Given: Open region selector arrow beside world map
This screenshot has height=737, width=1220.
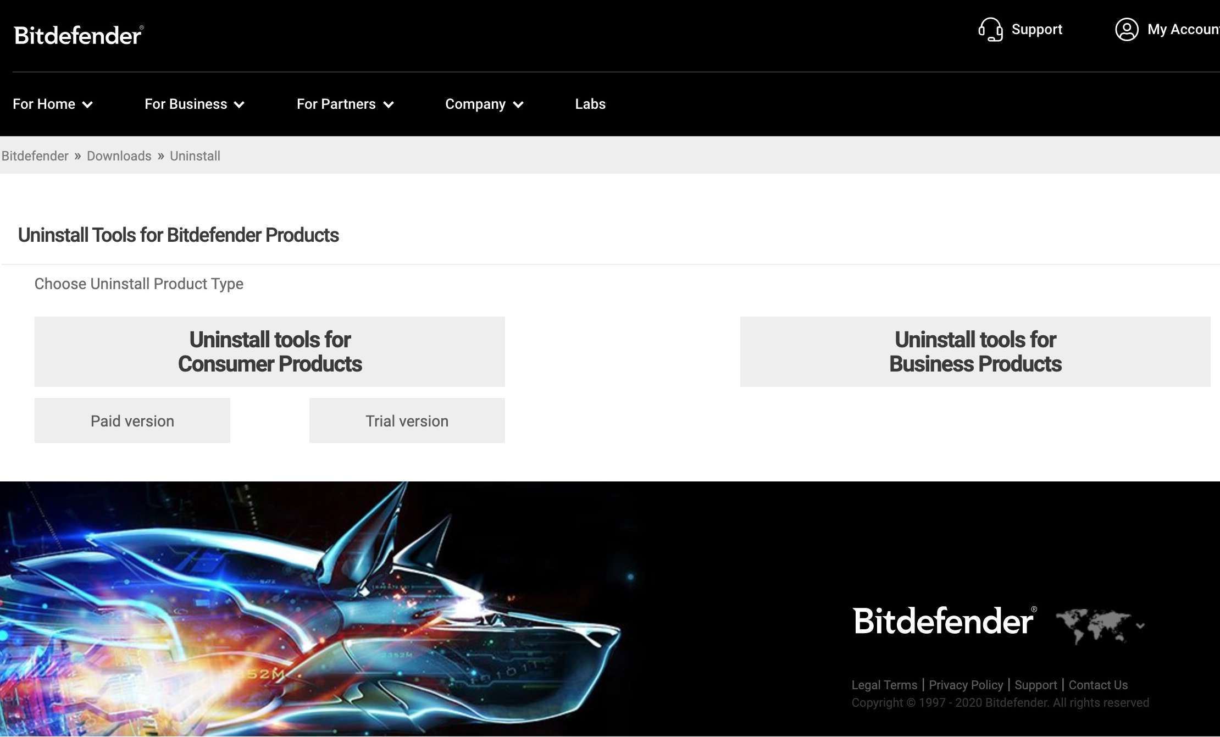Looking at the screenshot, I should tap(1140, 626).
